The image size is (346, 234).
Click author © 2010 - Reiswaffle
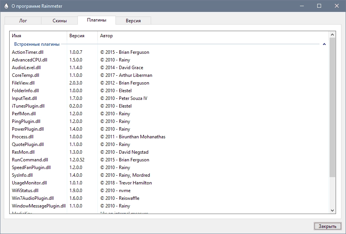tap(120, 198)
